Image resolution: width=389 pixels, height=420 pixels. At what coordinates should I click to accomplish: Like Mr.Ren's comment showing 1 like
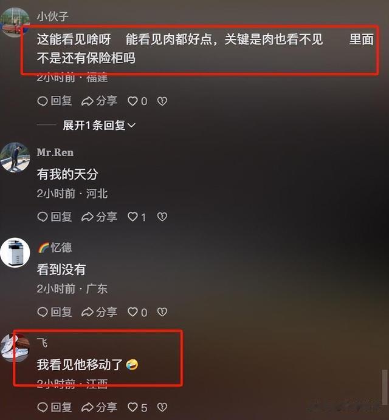point(137,217)
